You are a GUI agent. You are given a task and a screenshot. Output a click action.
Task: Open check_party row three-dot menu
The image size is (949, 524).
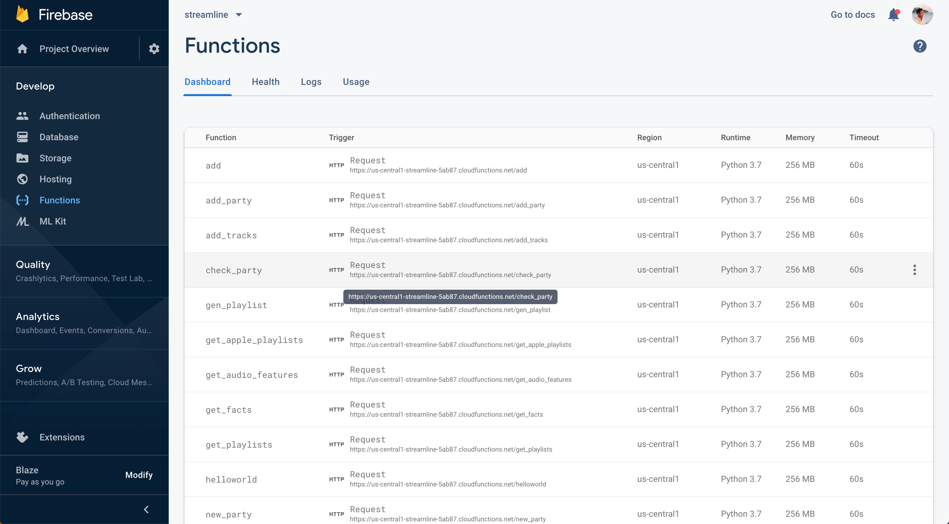914,270
